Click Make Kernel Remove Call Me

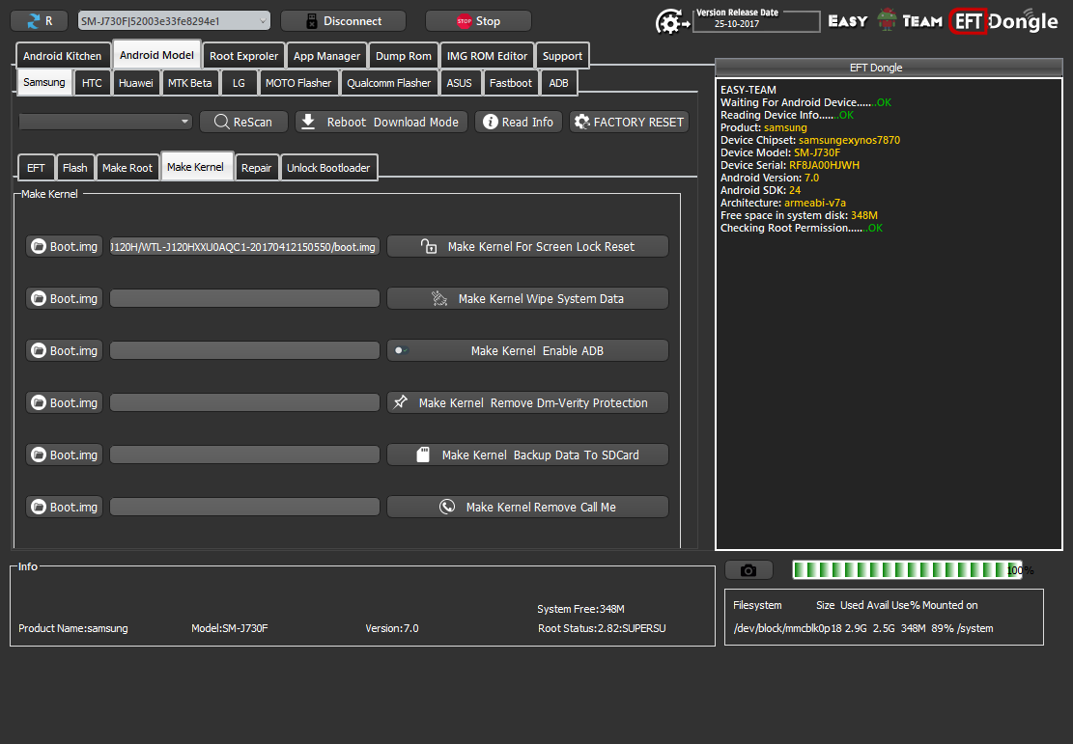click(x=527, y=507)
